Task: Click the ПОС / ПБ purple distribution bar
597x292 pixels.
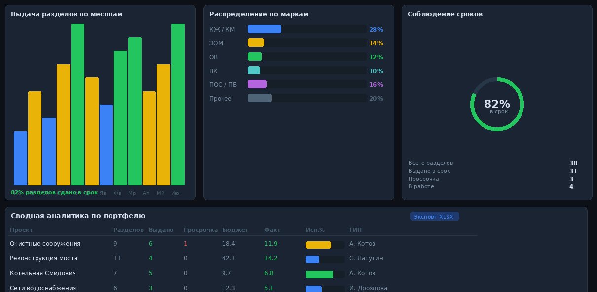Action: (257, 84)
